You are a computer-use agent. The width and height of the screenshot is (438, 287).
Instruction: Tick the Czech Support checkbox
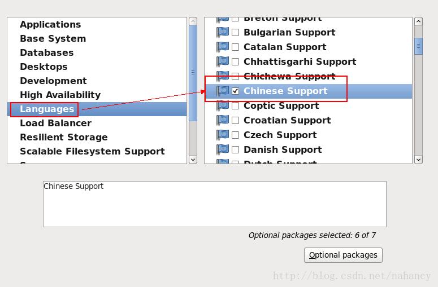click(236, 135)
